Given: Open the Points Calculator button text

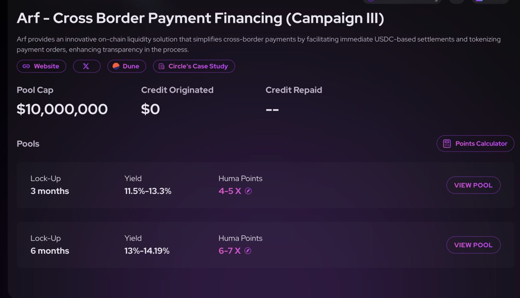Looking at the screenshot, I should [x=481, y=144].
